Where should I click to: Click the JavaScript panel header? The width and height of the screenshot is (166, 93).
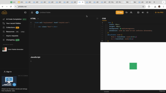[35, 57]
